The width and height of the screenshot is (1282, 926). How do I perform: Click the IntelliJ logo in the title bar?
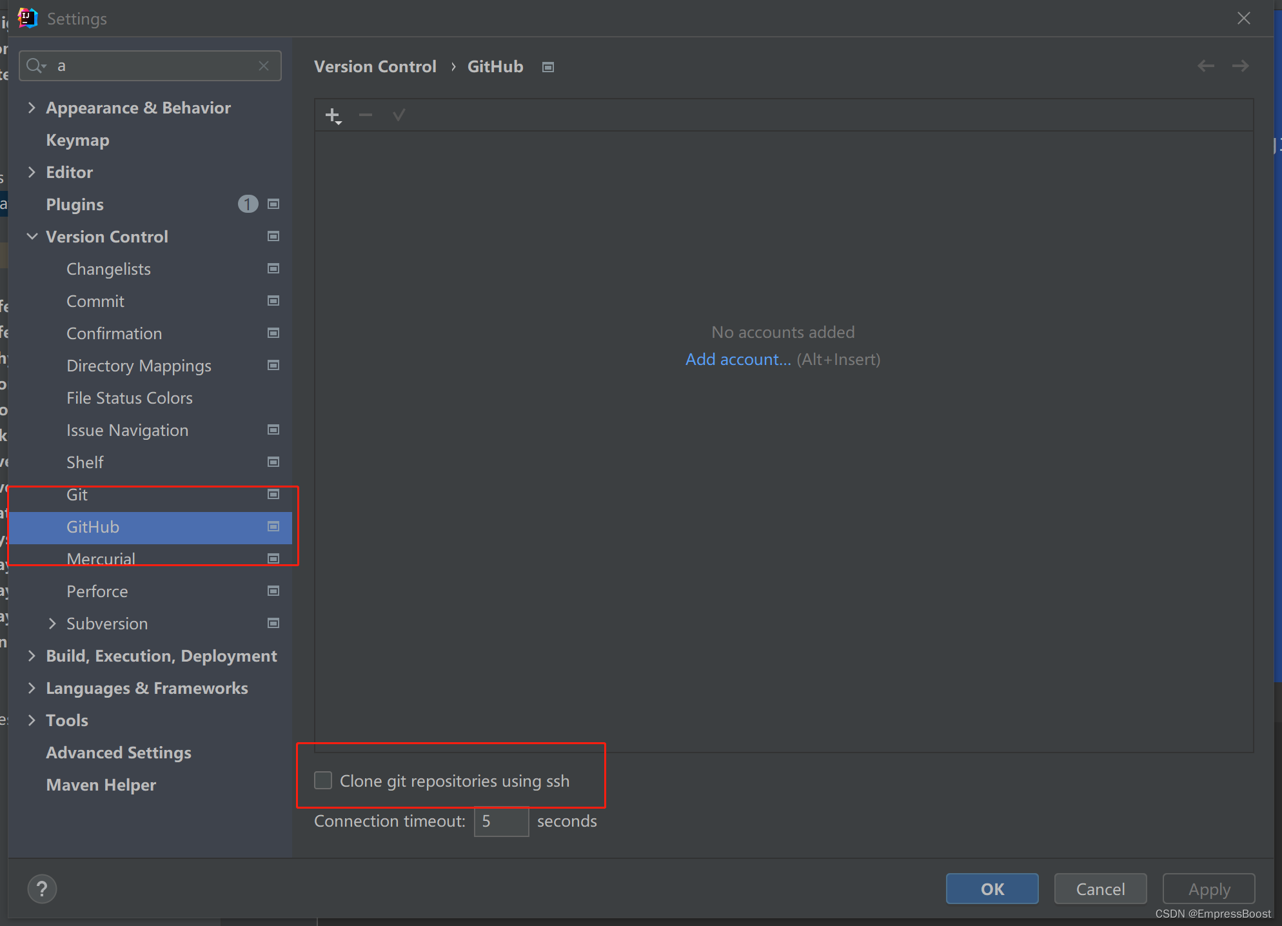click(26, 18)
